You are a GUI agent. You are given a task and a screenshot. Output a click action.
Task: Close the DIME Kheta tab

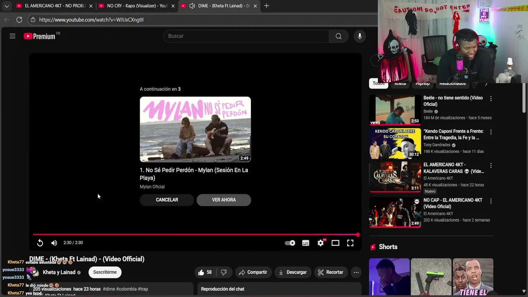coord(255,6)
